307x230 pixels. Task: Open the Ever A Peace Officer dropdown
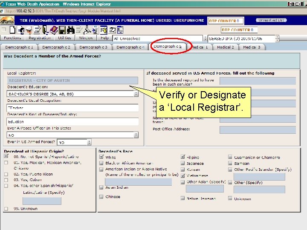pos(136,135)
